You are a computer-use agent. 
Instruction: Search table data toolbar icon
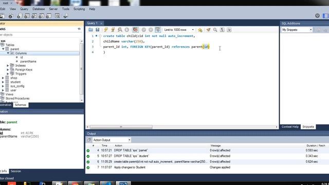pyautogui.click(x=57, y=16)
